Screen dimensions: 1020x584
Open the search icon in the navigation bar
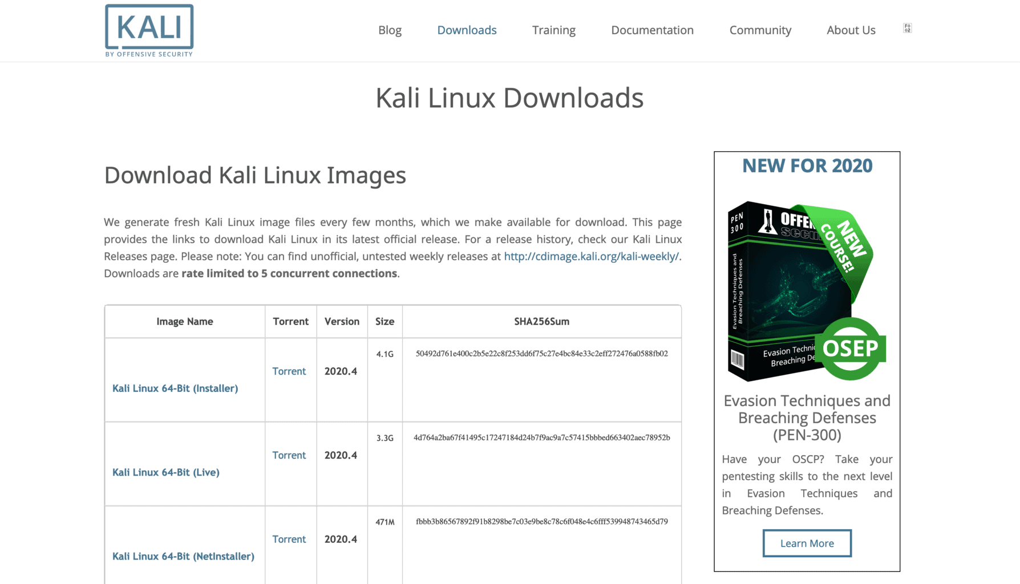906,27
